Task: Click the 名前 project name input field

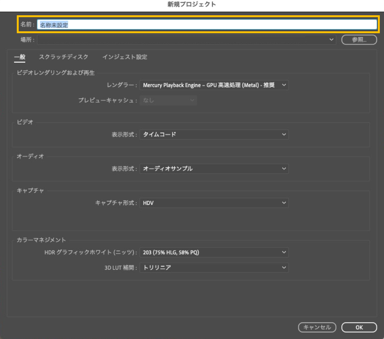Action: click(x=207, y=24)
